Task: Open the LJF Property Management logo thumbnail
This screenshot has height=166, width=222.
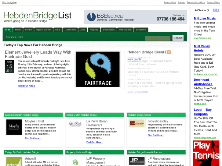Action: point(75,161)
